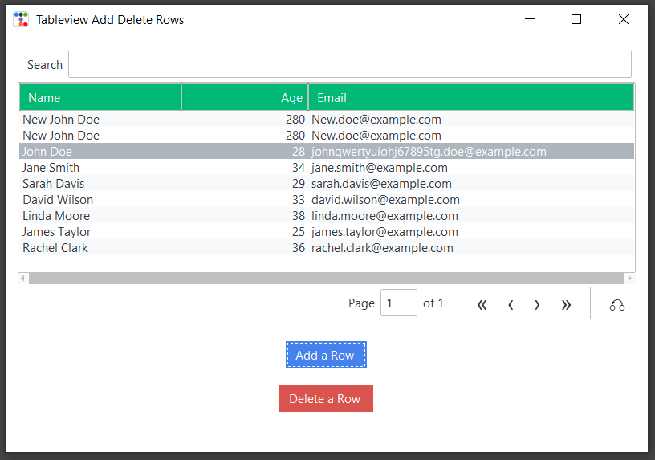Screen dimensions: 655x460
Task: Select the Sarah Davis row
Action: [x=327, y=183]
